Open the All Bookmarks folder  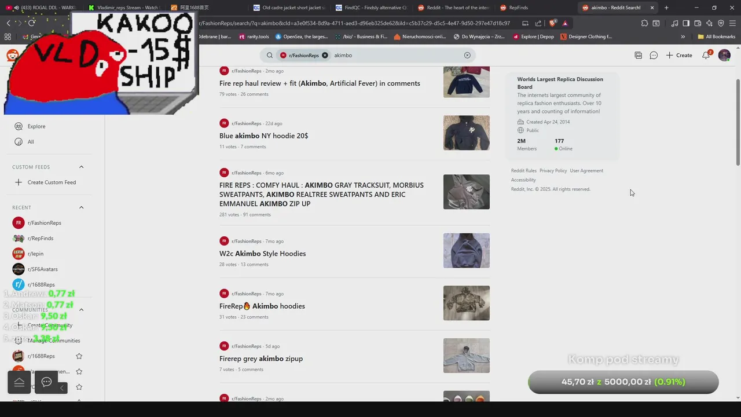tap(716, 36)
